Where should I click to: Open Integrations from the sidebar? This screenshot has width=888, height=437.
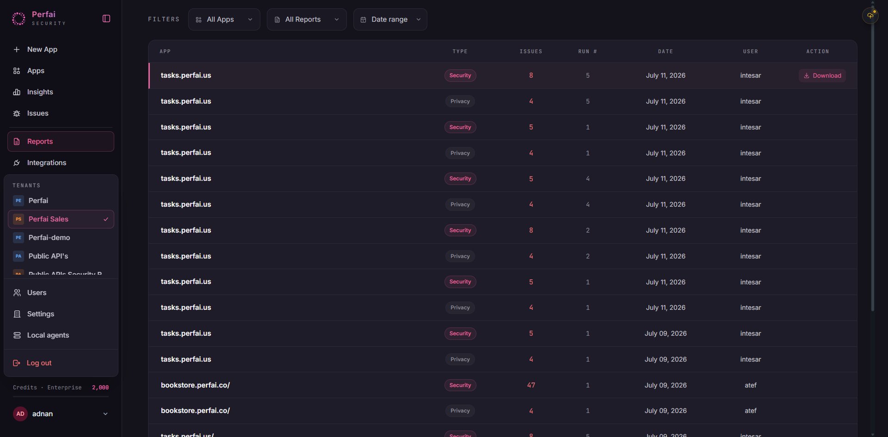click(61, 163)
